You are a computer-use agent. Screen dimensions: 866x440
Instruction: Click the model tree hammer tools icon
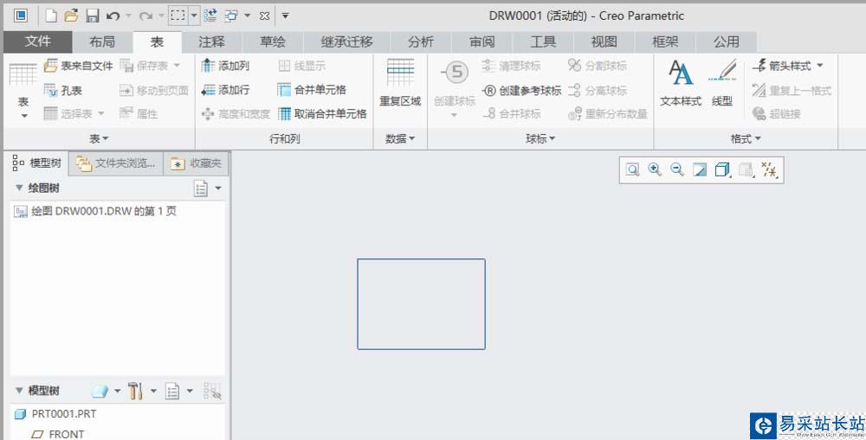point(135,391)
